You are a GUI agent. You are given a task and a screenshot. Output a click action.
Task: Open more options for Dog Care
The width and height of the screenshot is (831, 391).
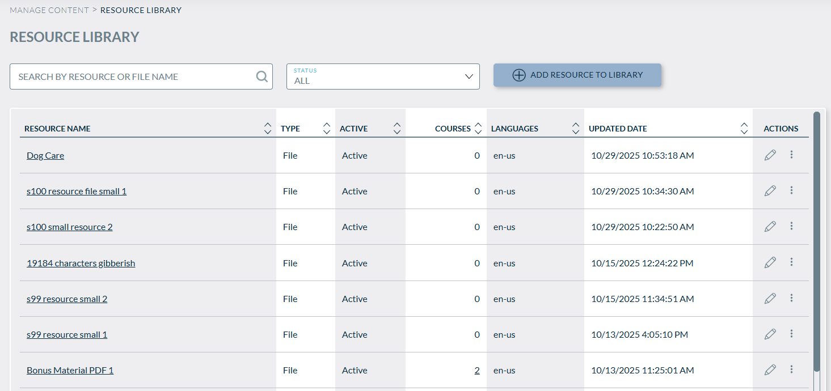[791, 155]
